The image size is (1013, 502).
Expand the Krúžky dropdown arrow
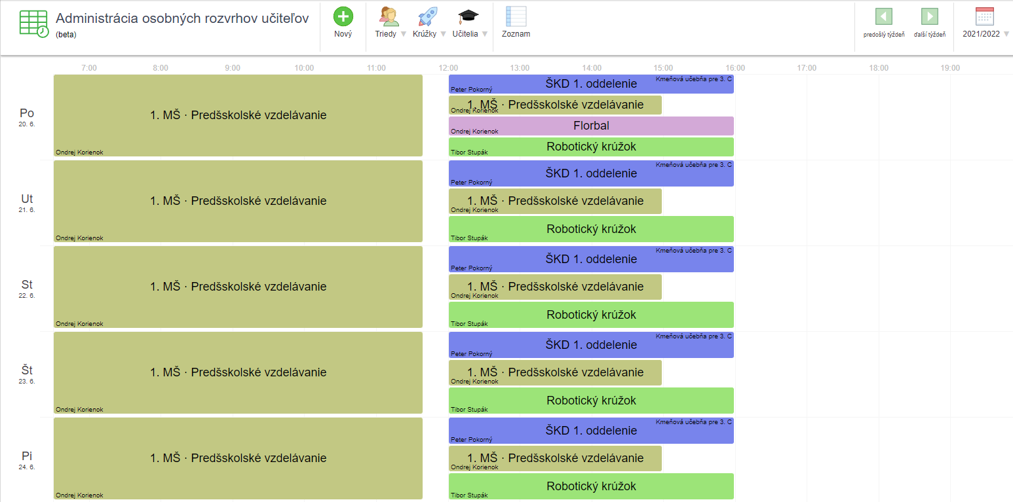point(443,34)
